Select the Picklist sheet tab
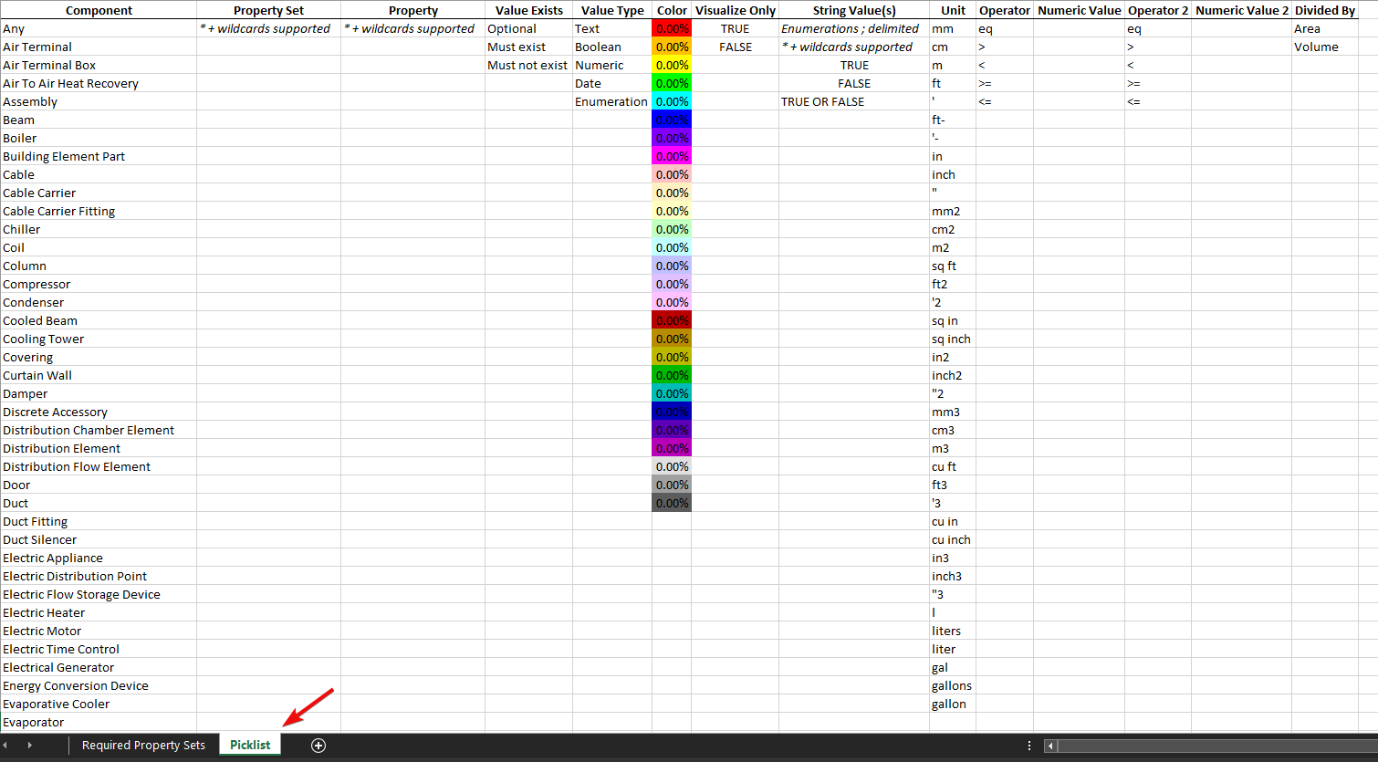This screenshot has height=762, width=1378. click(250, 745)
